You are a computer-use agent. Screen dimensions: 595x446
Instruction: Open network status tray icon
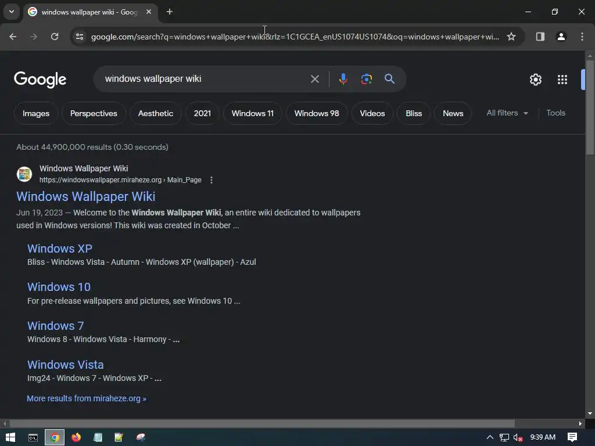coord(504,437)
